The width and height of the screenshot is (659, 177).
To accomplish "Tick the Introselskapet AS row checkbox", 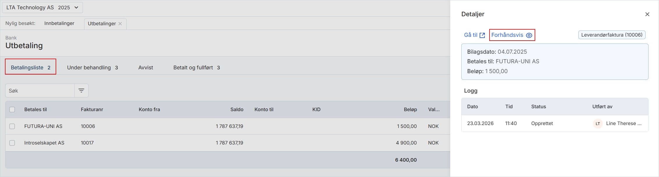I will (12, 143).
